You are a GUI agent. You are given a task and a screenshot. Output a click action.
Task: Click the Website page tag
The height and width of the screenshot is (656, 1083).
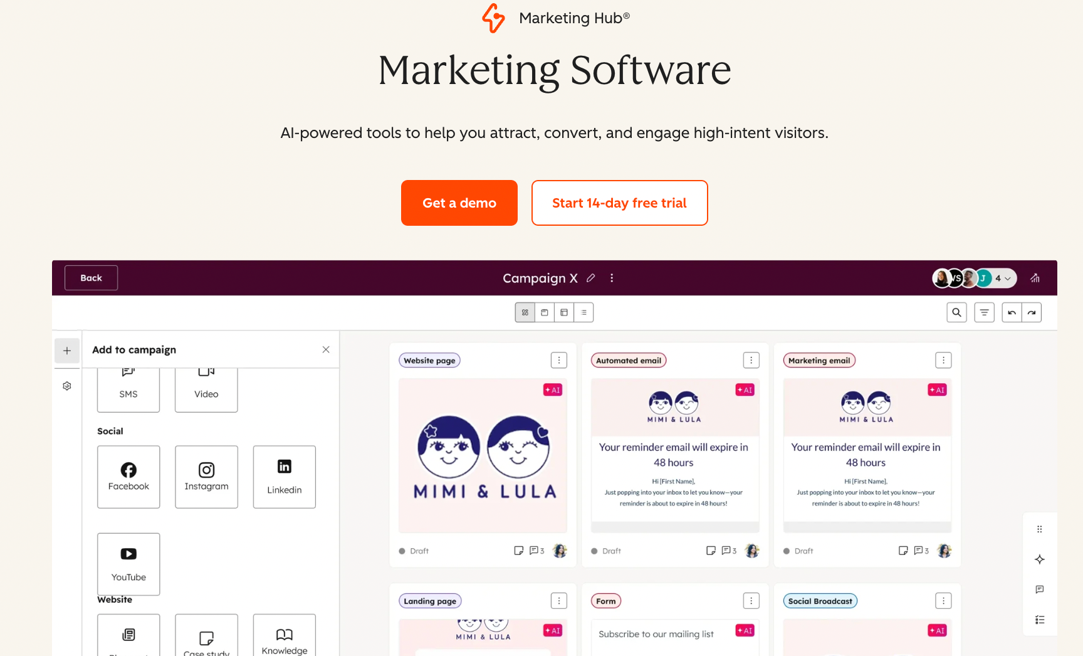coord(429,361)
